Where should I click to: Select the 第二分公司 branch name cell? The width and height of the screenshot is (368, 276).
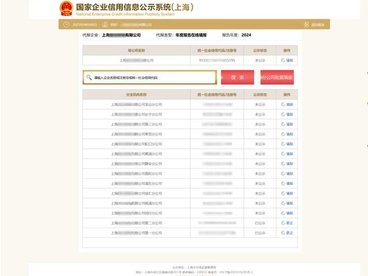136,223
